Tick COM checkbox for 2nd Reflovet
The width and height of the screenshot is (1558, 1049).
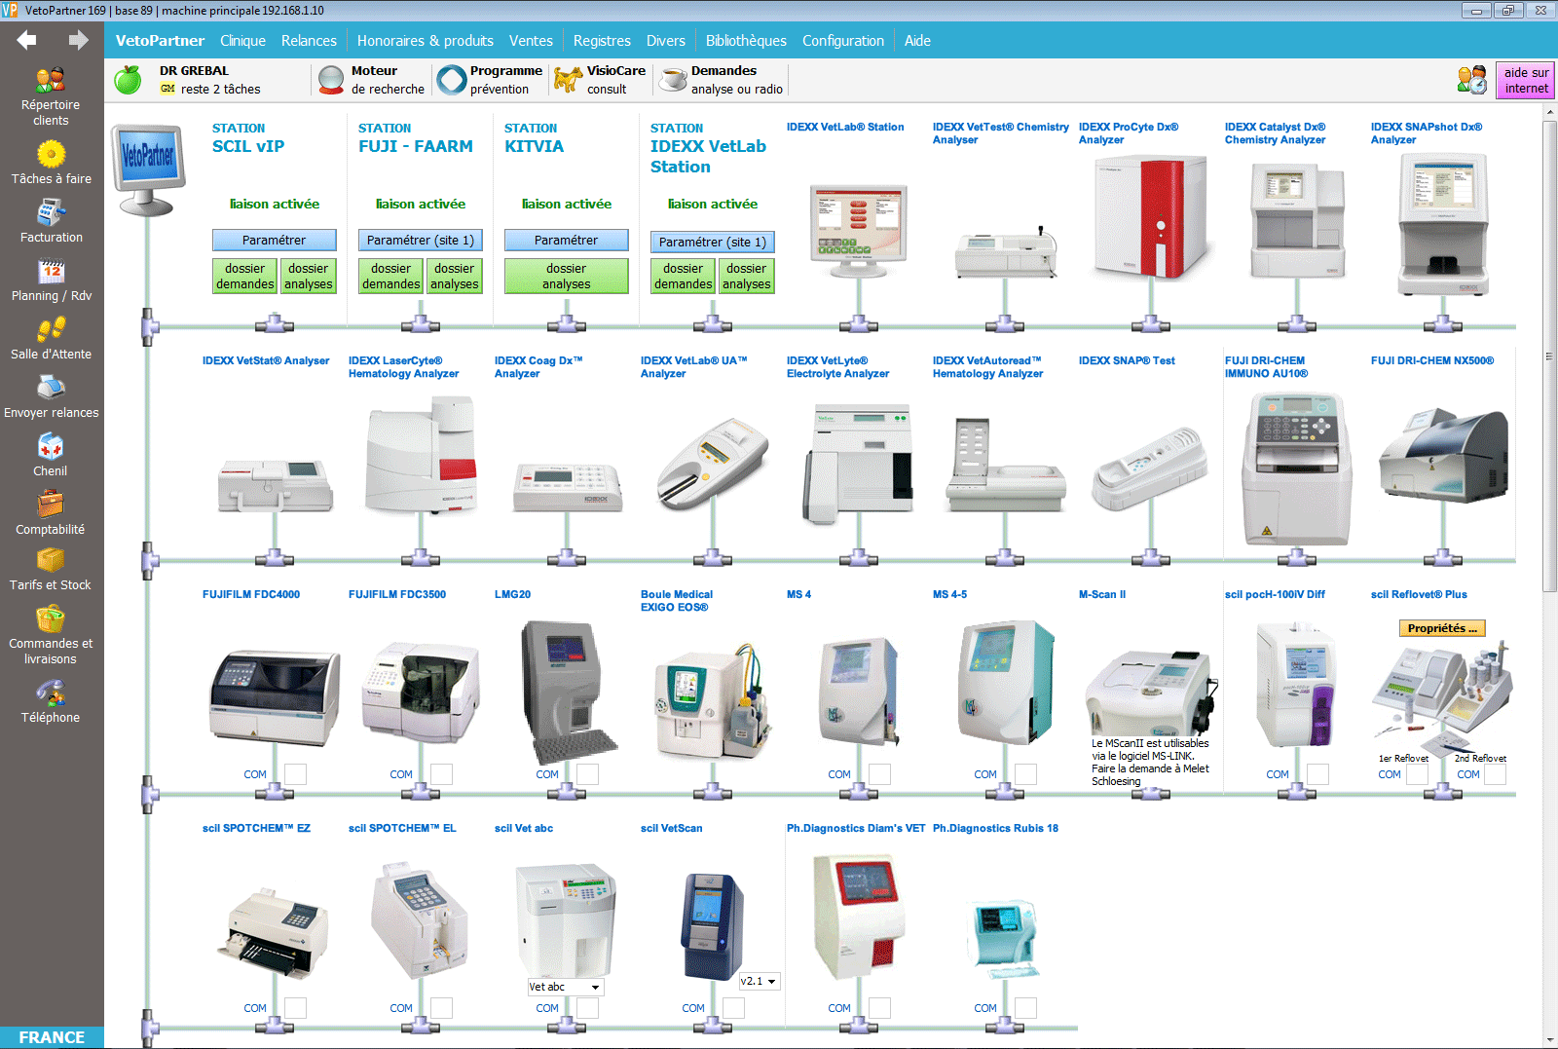click(1495, 774)
